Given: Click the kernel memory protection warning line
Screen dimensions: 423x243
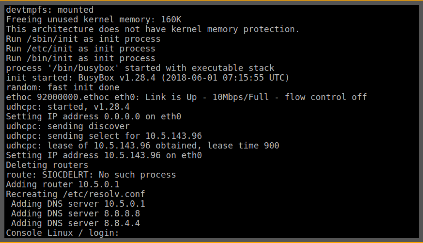Looking at the screenshot, I should pos(153,29).
